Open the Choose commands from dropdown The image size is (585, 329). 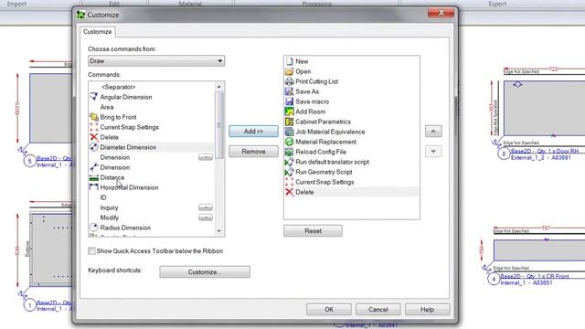pyautogui.click(x=156, y=61)
